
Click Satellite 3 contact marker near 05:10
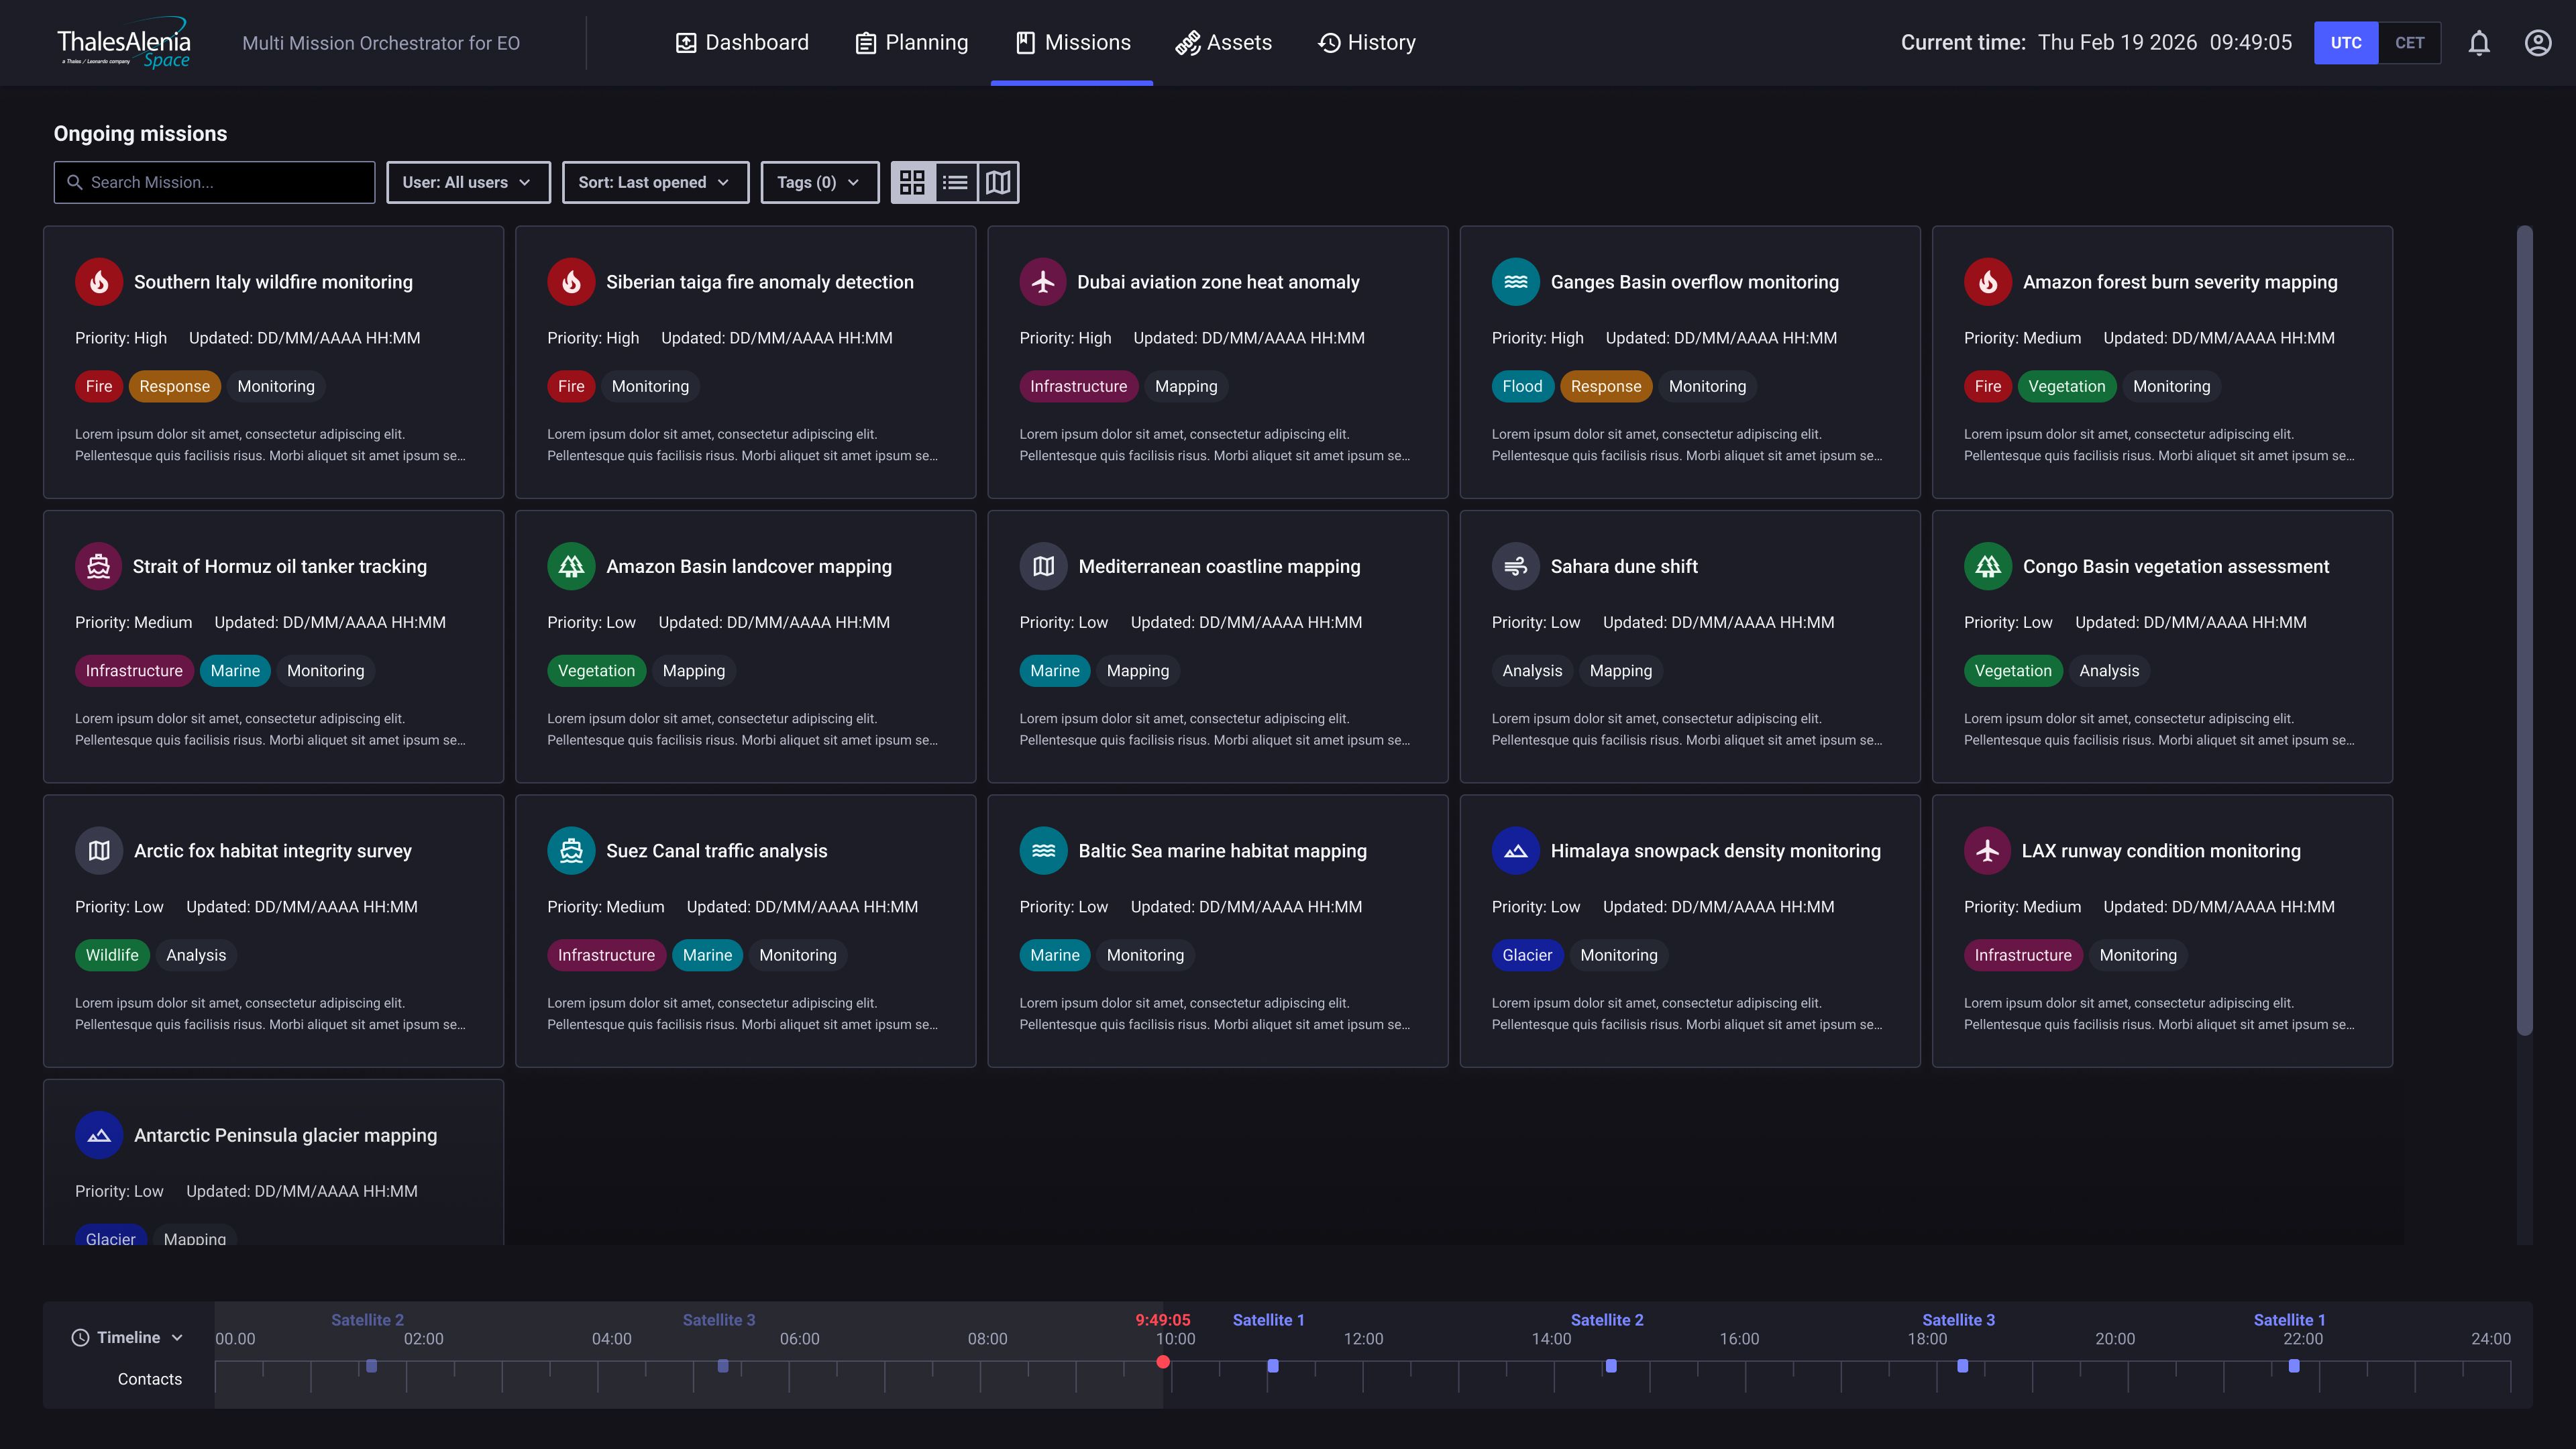(723, 1366)
